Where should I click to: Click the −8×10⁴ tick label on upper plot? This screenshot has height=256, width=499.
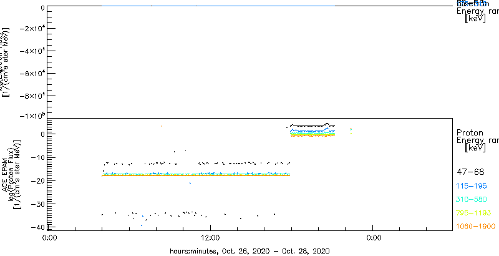(33, 96)
